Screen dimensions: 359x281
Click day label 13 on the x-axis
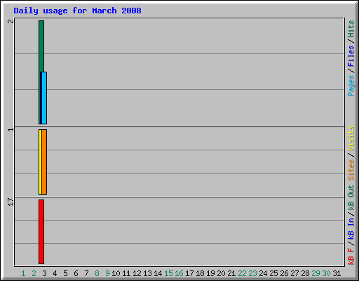pos(147,273)
